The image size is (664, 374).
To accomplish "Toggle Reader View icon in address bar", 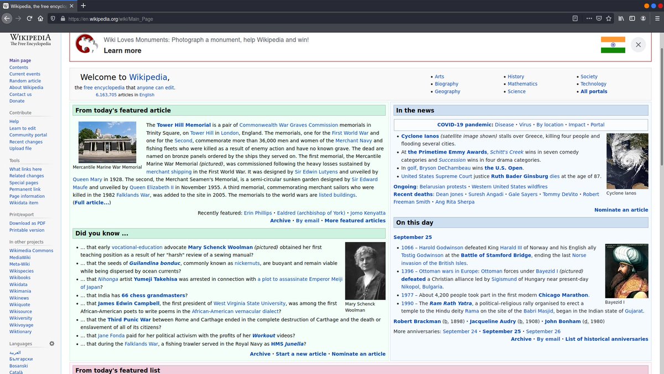I will pos(575,18).
